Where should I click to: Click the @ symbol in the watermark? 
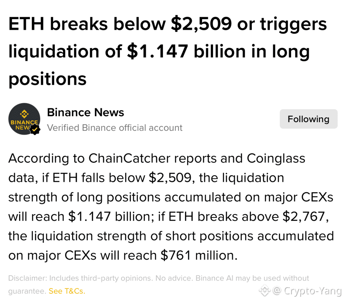[277, 291]
